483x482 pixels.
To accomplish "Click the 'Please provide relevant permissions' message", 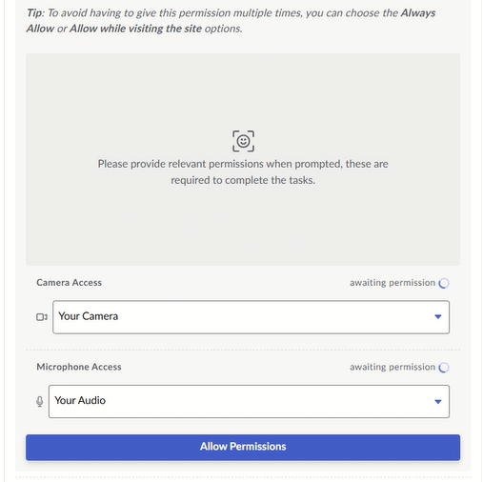I will click(x=243, y=171).
